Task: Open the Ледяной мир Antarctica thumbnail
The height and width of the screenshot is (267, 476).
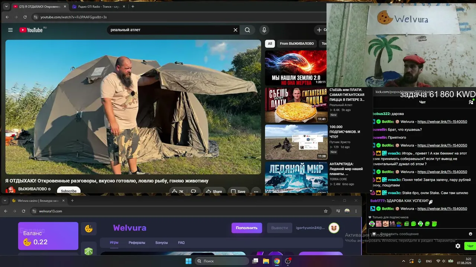Action: [296, 177]
